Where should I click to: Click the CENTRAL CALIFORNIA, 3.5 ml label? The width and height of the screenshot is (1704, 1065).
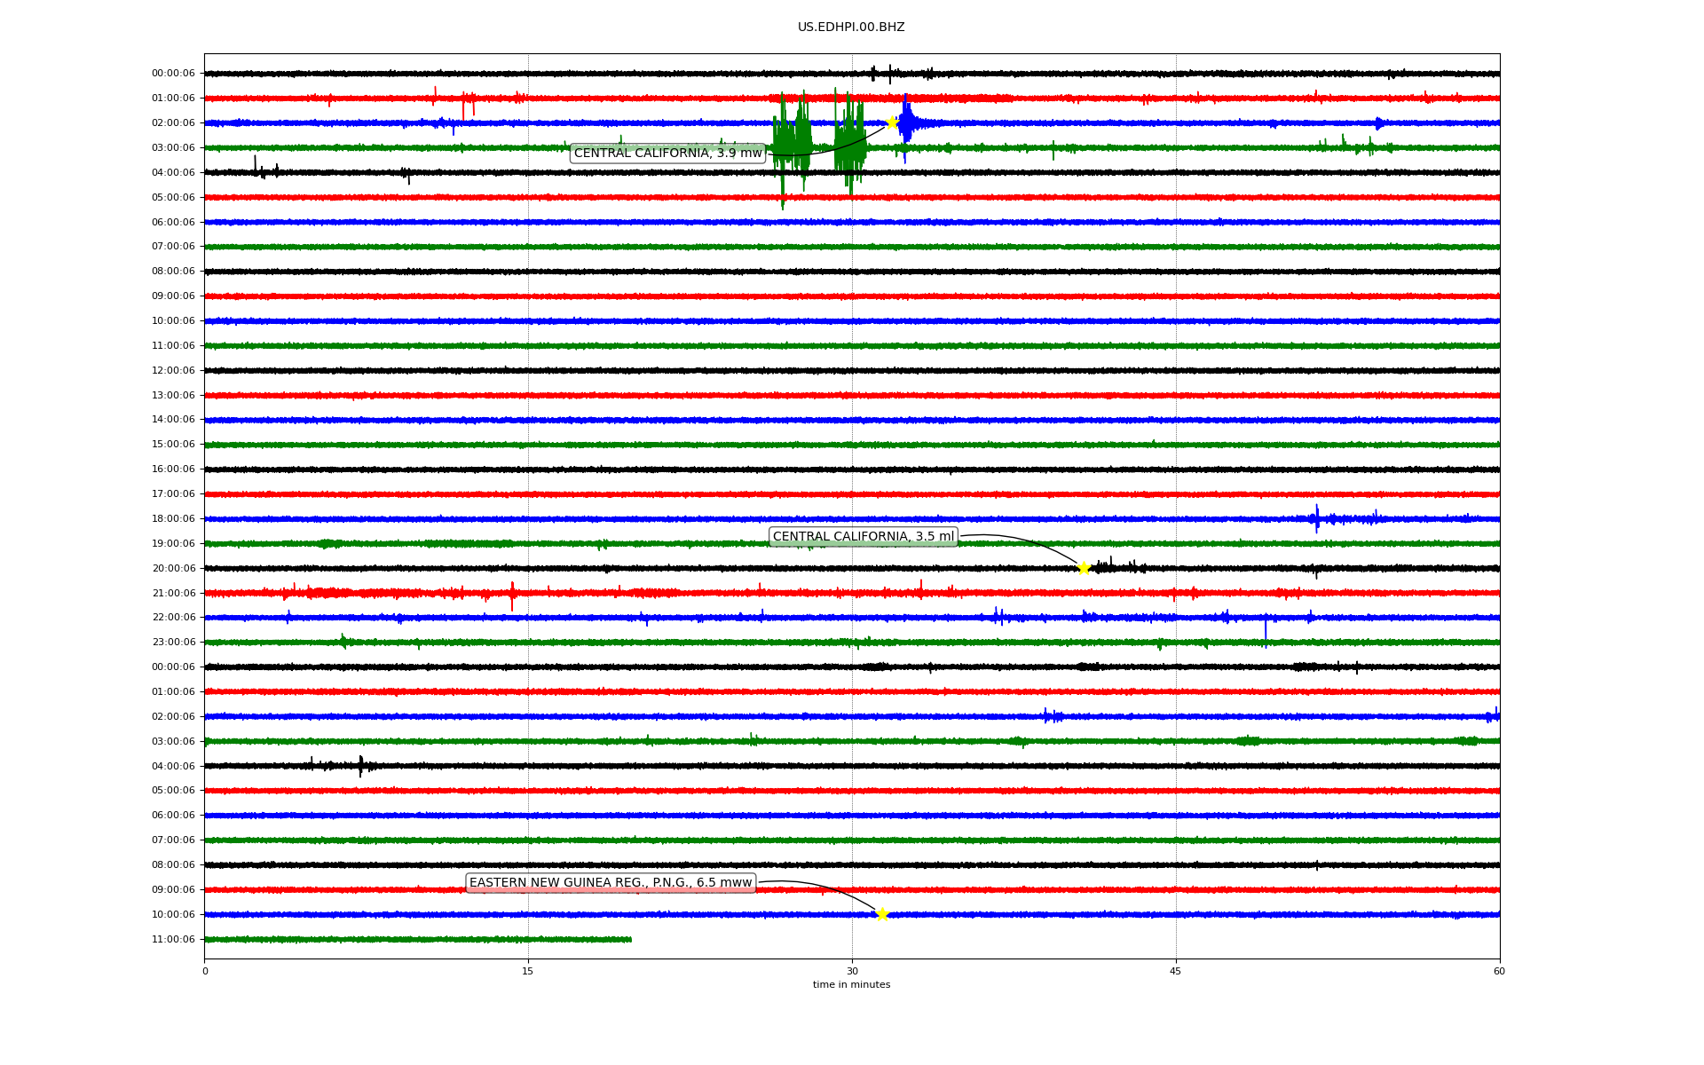tap(863, 537)
